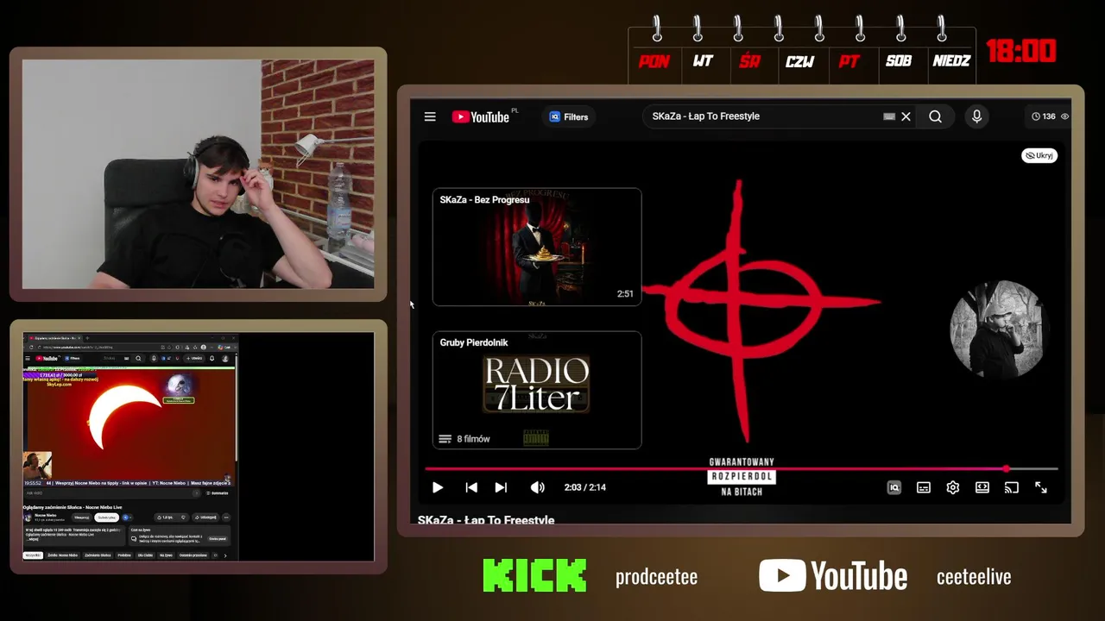Click the KICK logo in the overlay
This screenshot has height=621, width=1105.
[x=534, y=575]
